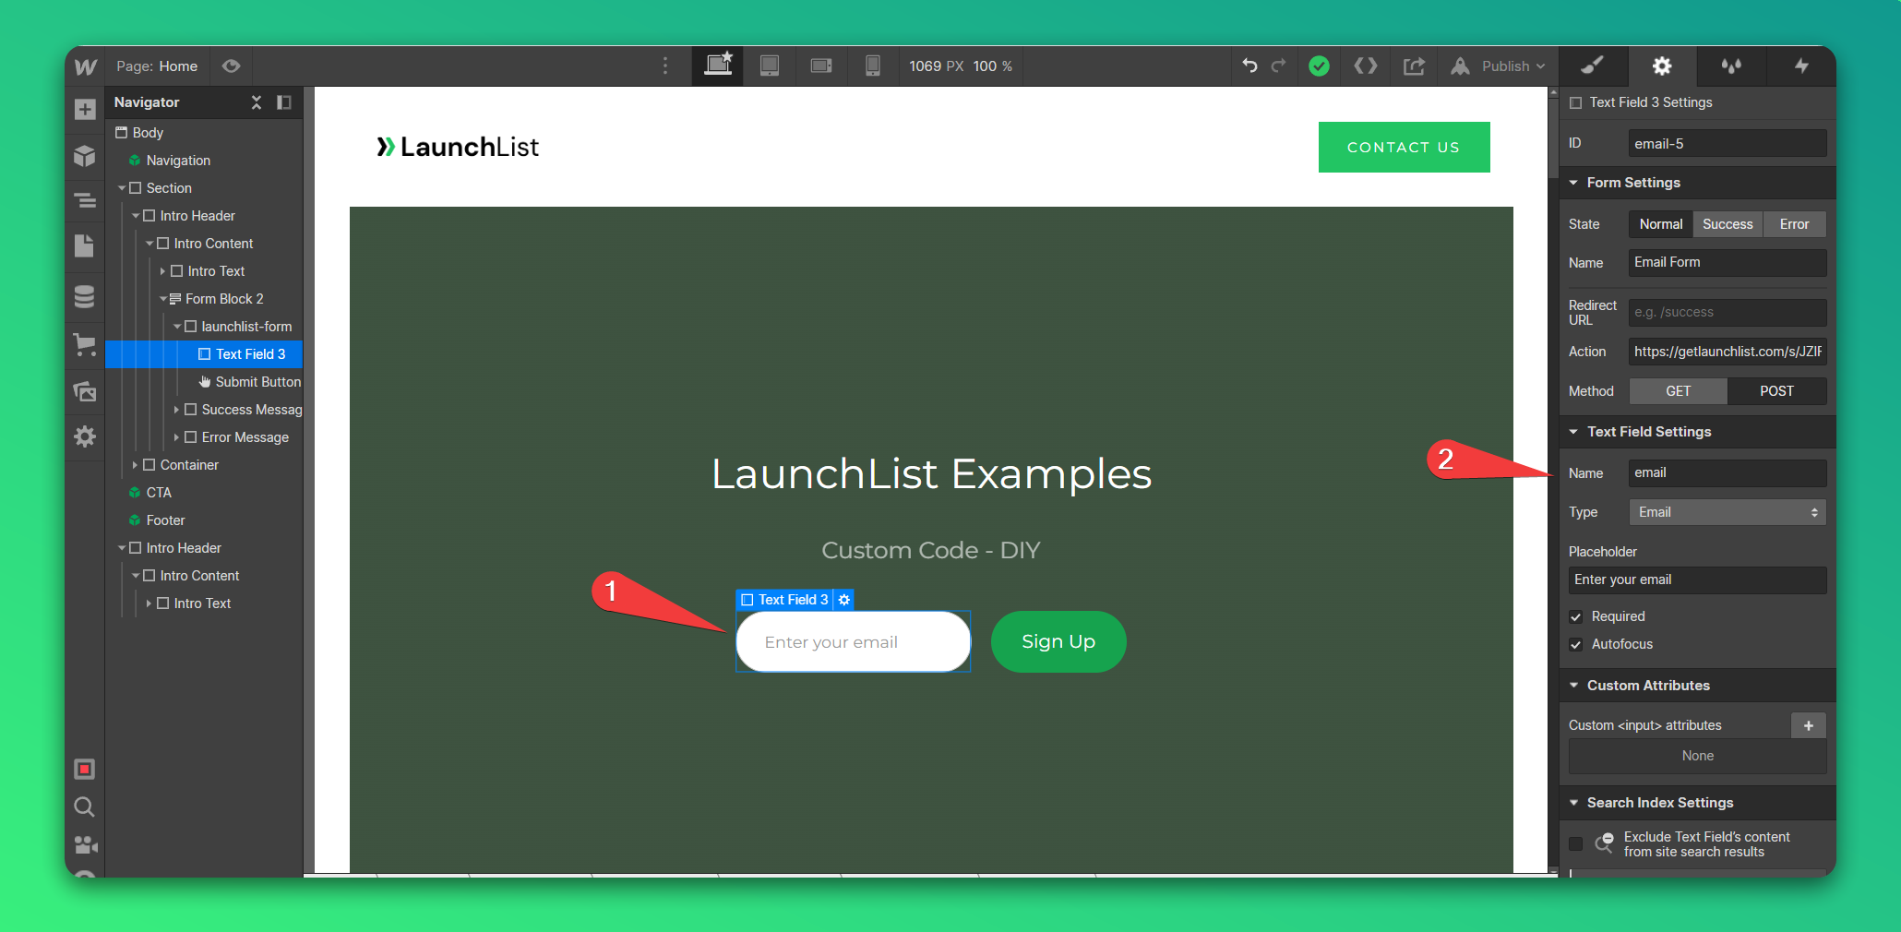Click the Placeholder text input
Image resolution: width=1901 pixels, height=932 pixels.
[1697, 580]
